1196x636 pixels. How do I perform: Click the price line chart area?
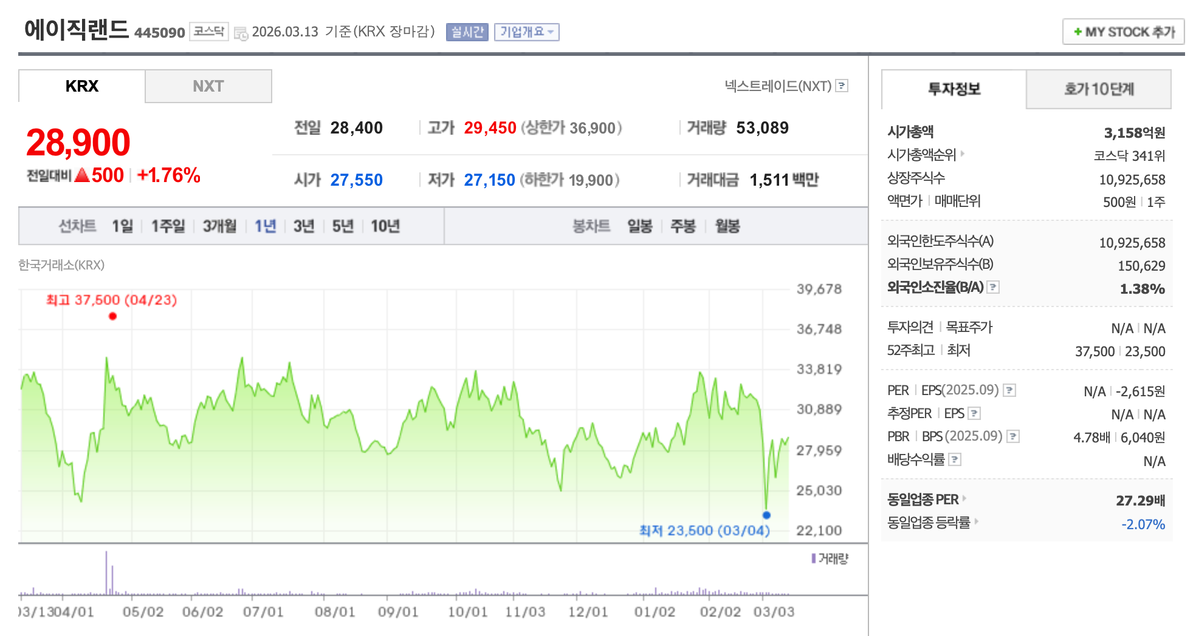405,416
